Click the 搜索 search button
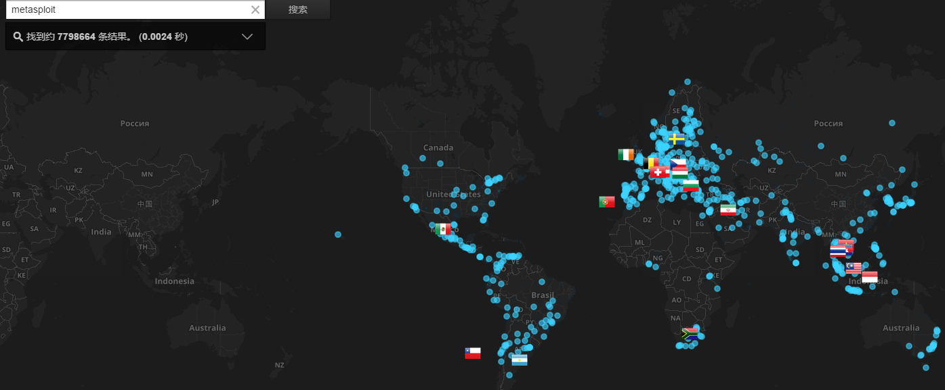Viewport: 945px width, 390px height. [x=298, y=9]
